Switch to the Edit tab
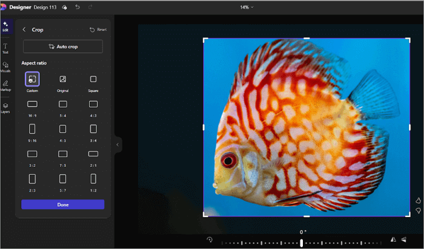The height and width of the screenshot is (249, 424). point(5,27)
